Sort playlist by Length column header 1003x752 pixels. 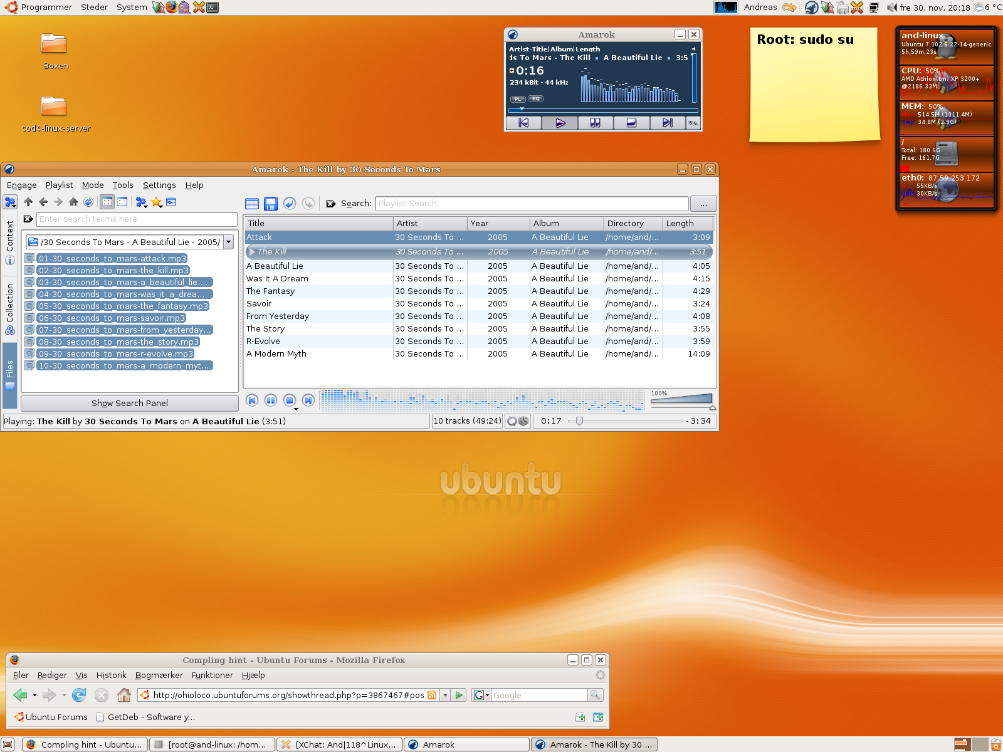coord(688,223)
